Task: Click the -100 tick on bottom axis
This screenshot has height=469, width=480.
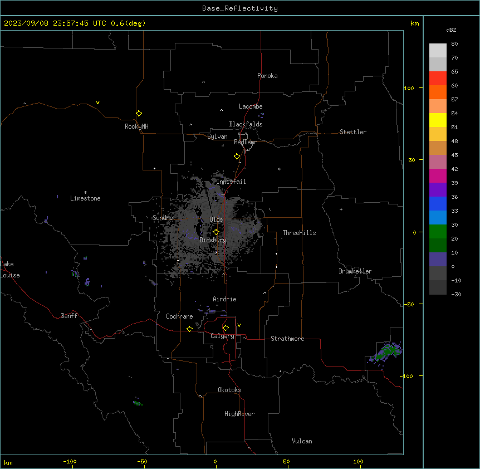Action: click(x=70, y=461)
